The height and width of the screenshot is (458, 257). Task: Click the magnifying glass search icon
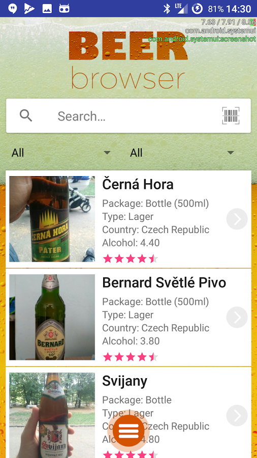coord(26,116)
